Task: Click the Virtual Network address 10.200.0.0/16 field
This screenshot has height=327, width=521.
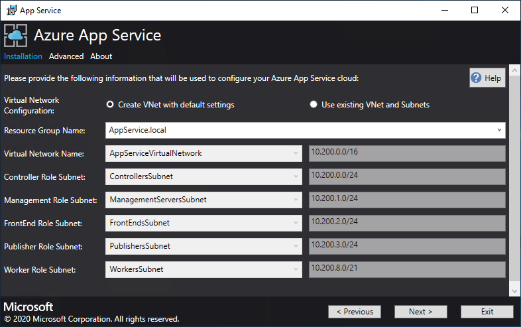Action: (x=407, y=154)
